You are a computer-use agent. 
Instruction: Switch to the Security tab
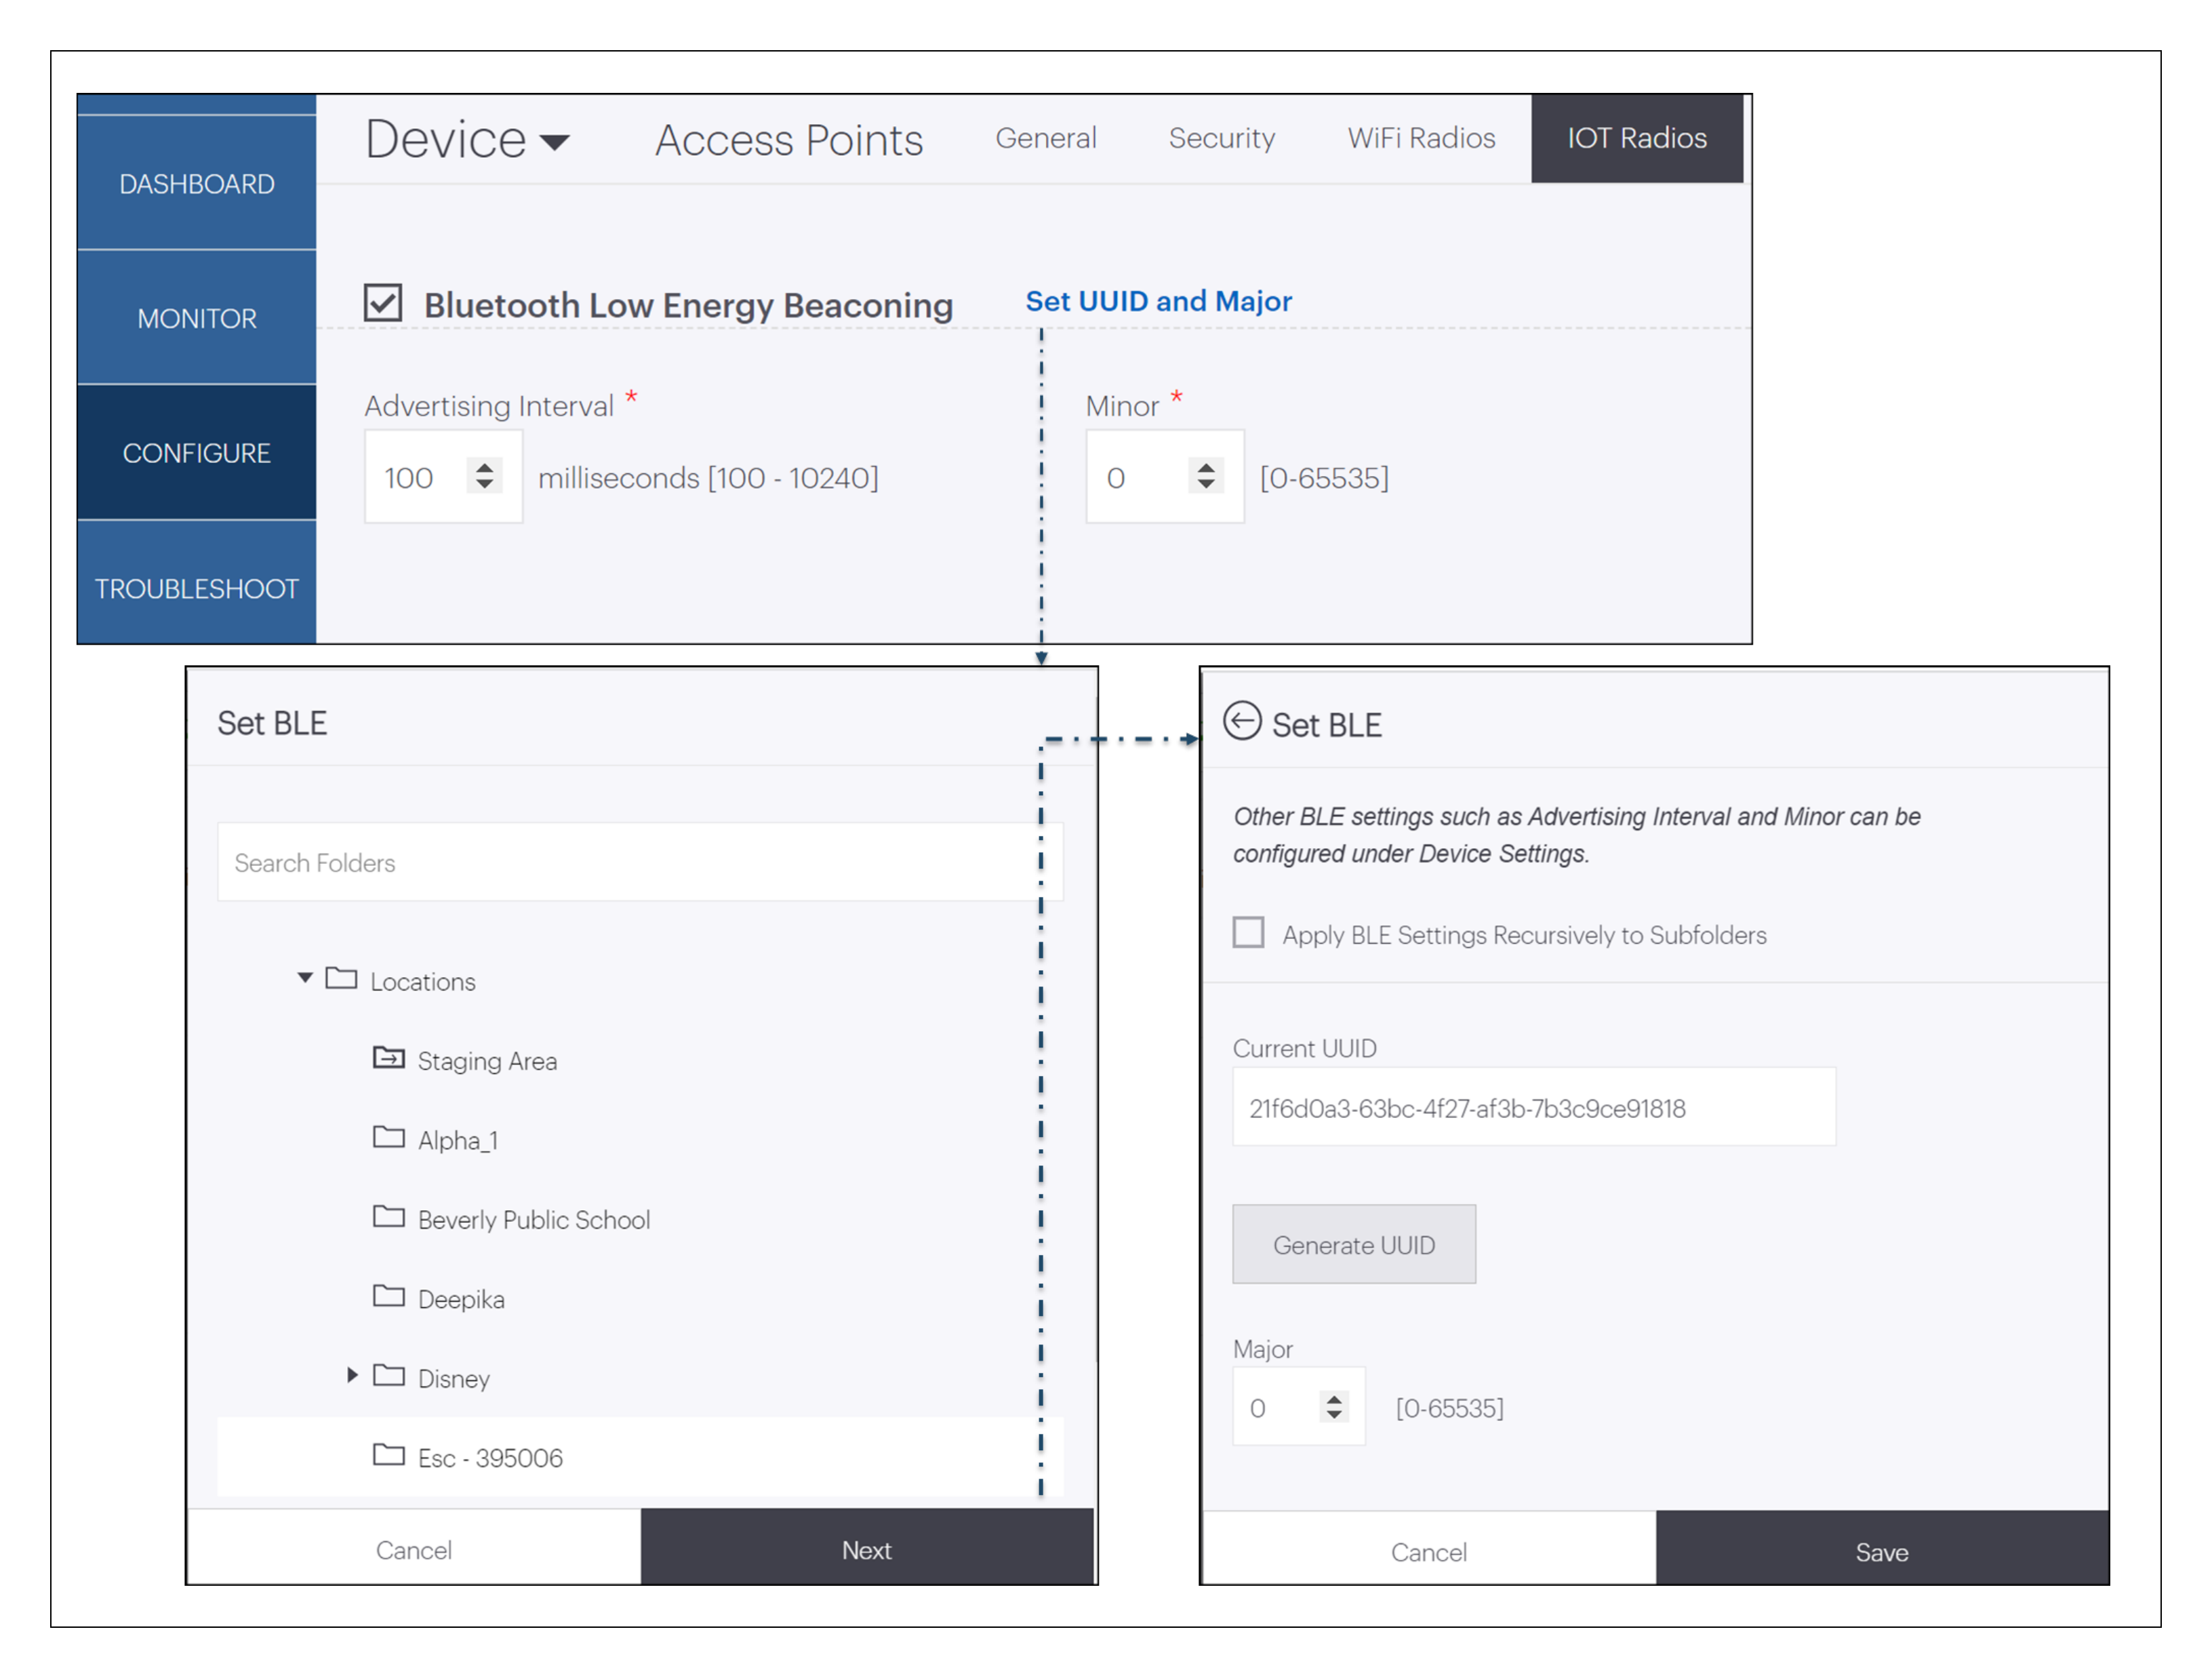coord(1222,139)
